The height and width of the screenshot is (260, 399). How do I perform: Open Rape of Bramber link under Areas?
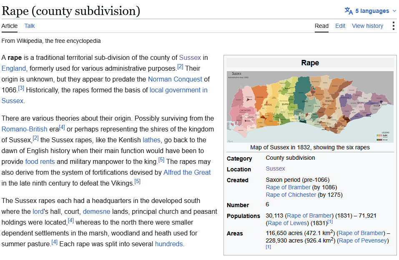[361, 233]
